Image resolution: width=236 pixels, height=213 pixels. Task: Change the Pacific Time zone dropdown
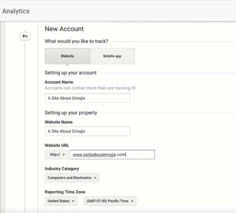(110, 201)
